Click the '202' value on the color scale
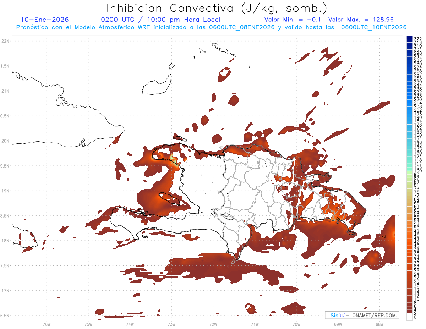 point(418,110)
